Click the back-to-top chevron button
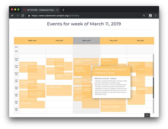Viewport: 168px width, 129px height. pos(147,115)
